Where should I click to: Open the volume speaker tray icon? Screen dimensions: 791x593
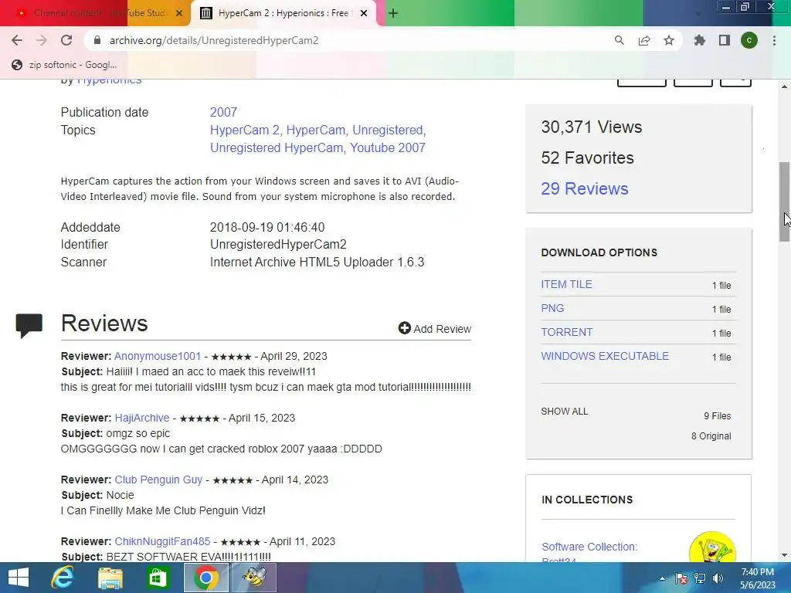tap(718, 578)
